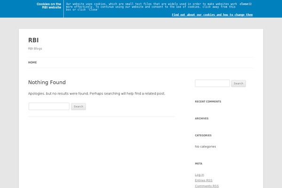This screenshot has height=188, width=282.
Task: Click the 'RBI Blogs' tagline text
Action: pos(35,48)
